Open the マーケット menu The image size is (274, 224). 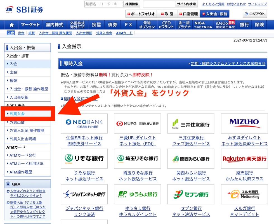click(x=30, y=25)
